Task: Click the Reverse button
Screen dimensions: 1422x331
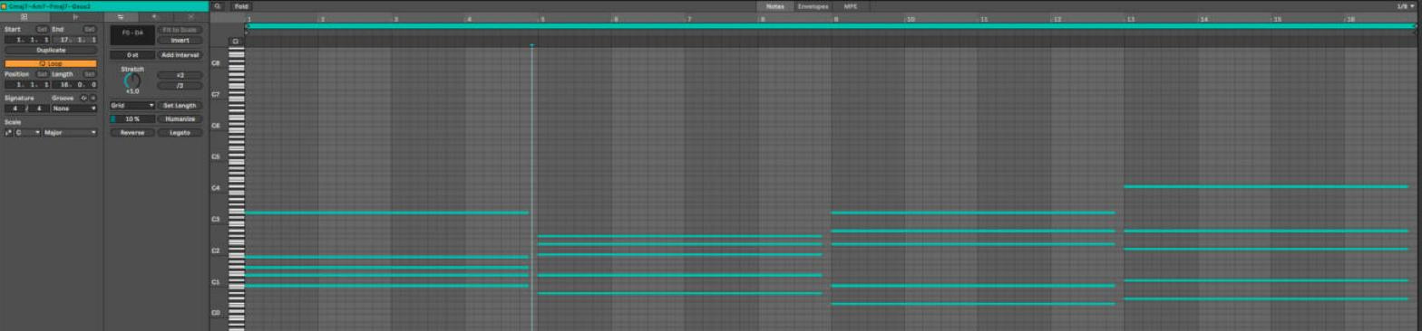Action: [x=132, y=133]
